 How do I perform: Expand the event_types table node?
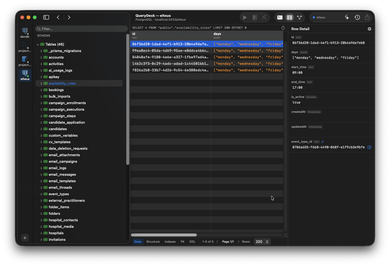41,194
